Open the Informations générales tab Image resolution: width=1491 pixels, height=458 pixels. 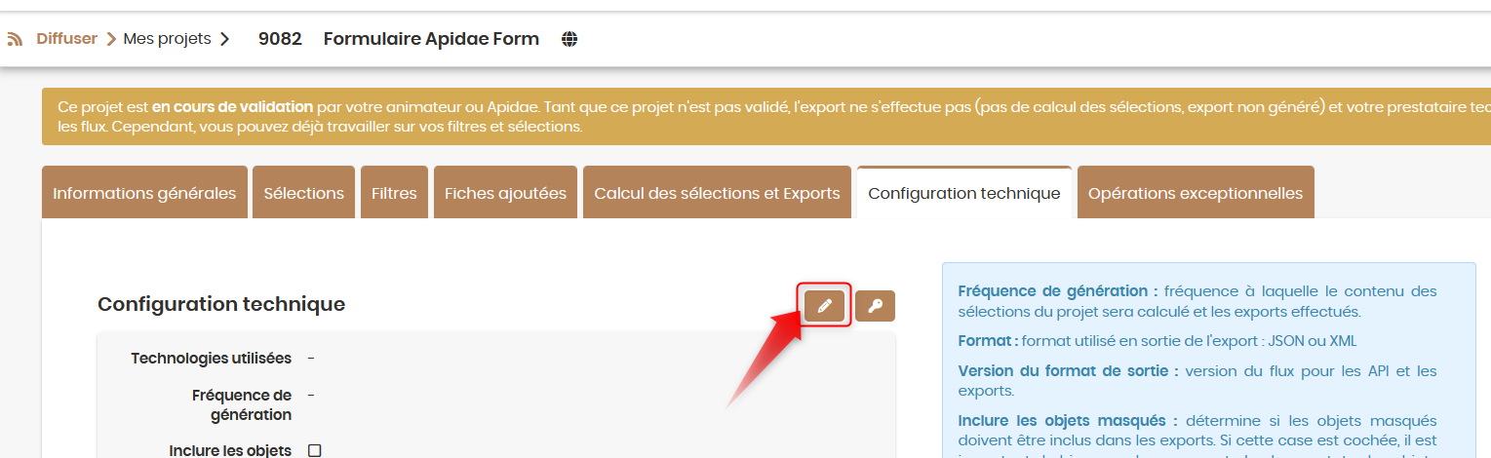pyautogui.click(x=144, y=193)
